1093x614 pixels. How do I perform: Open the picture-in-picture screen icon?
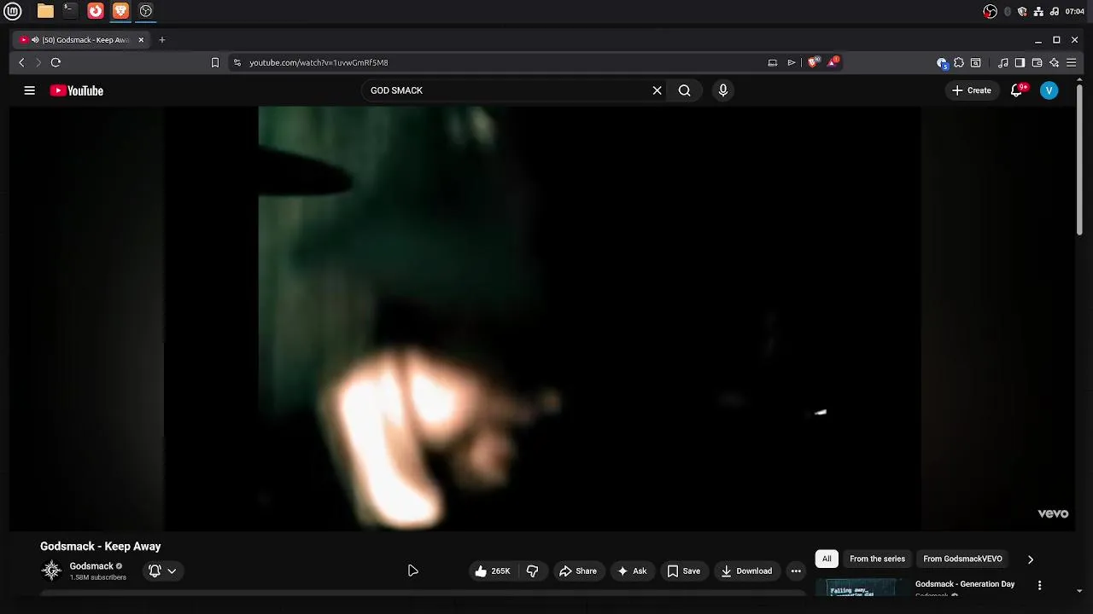tap(772, 62)
